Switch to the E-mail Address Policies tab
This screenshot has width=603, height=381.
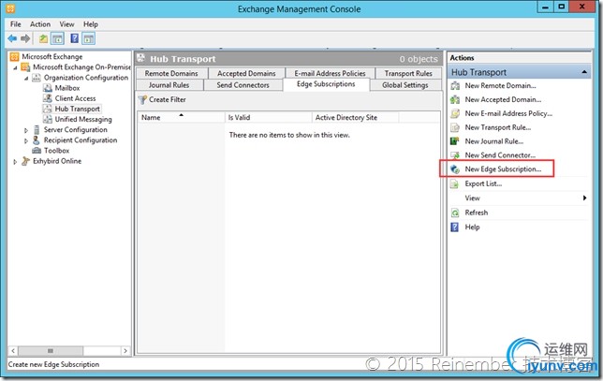point(330,73)
